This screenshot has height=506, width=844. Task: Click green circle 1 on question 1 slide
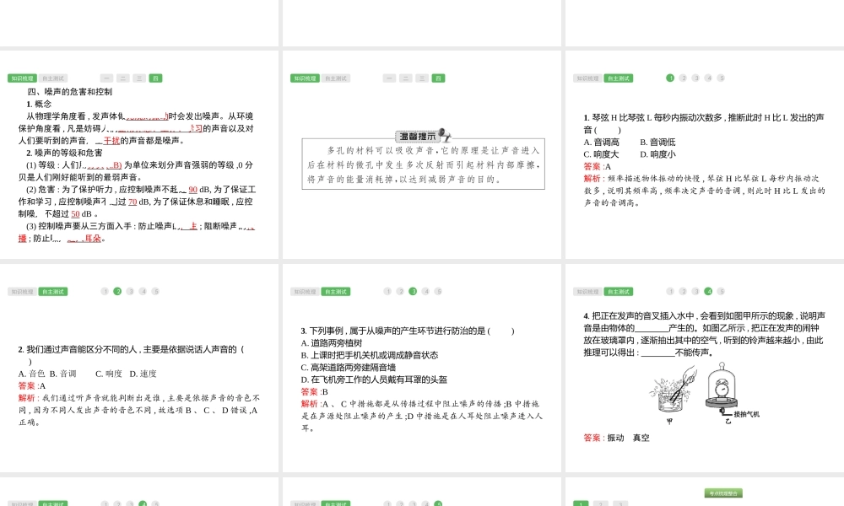(670, 78)
